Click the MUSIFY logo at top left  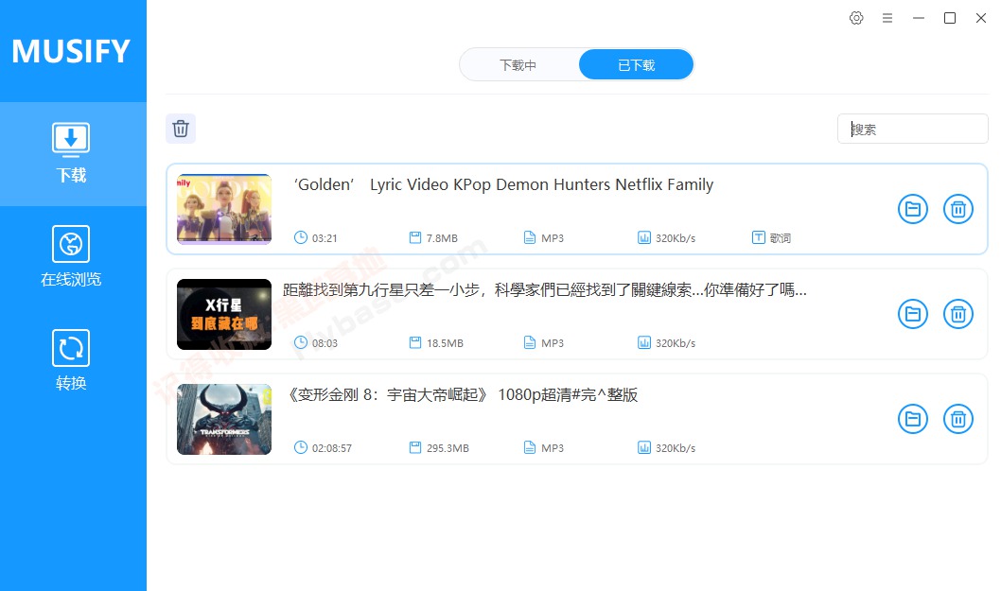tap(73, 50)
